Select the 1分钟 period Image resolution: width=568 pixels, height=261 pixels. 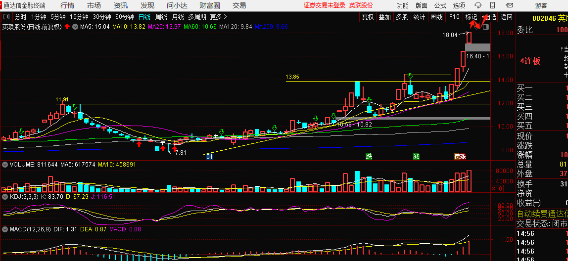[39, 17]
